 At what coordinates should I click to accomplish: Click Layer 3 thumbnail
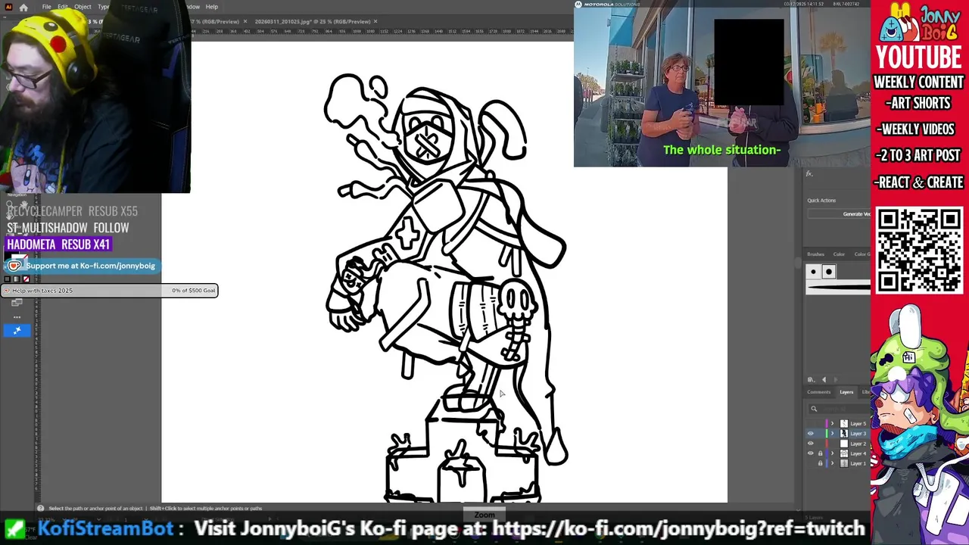(x=844, y=434)
